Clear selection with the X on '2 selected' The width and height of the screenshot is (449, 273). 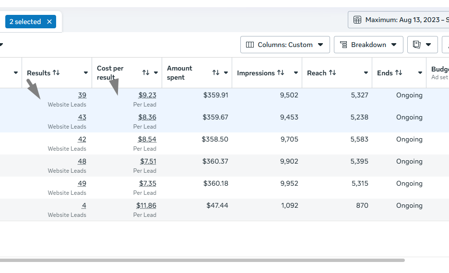pos(49,22)
